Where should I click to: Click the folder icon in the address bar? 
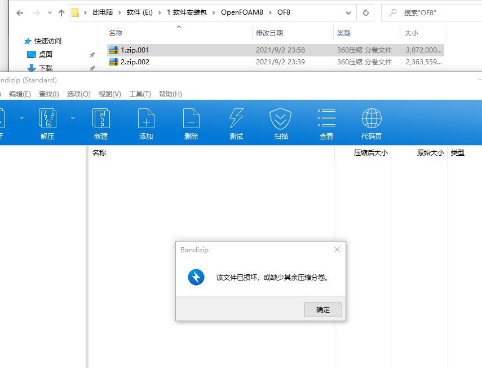click(76, 12)
